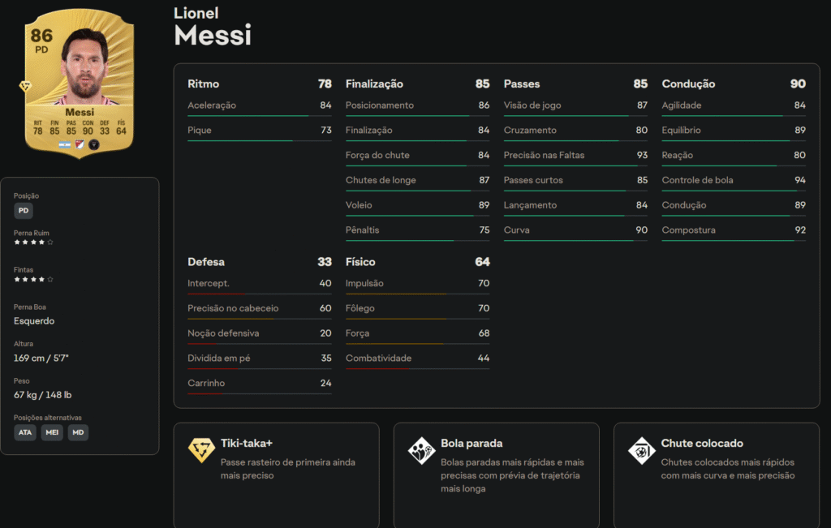Click the PD badge under Posição
The image size is (831, 528).
click(24, 210)
